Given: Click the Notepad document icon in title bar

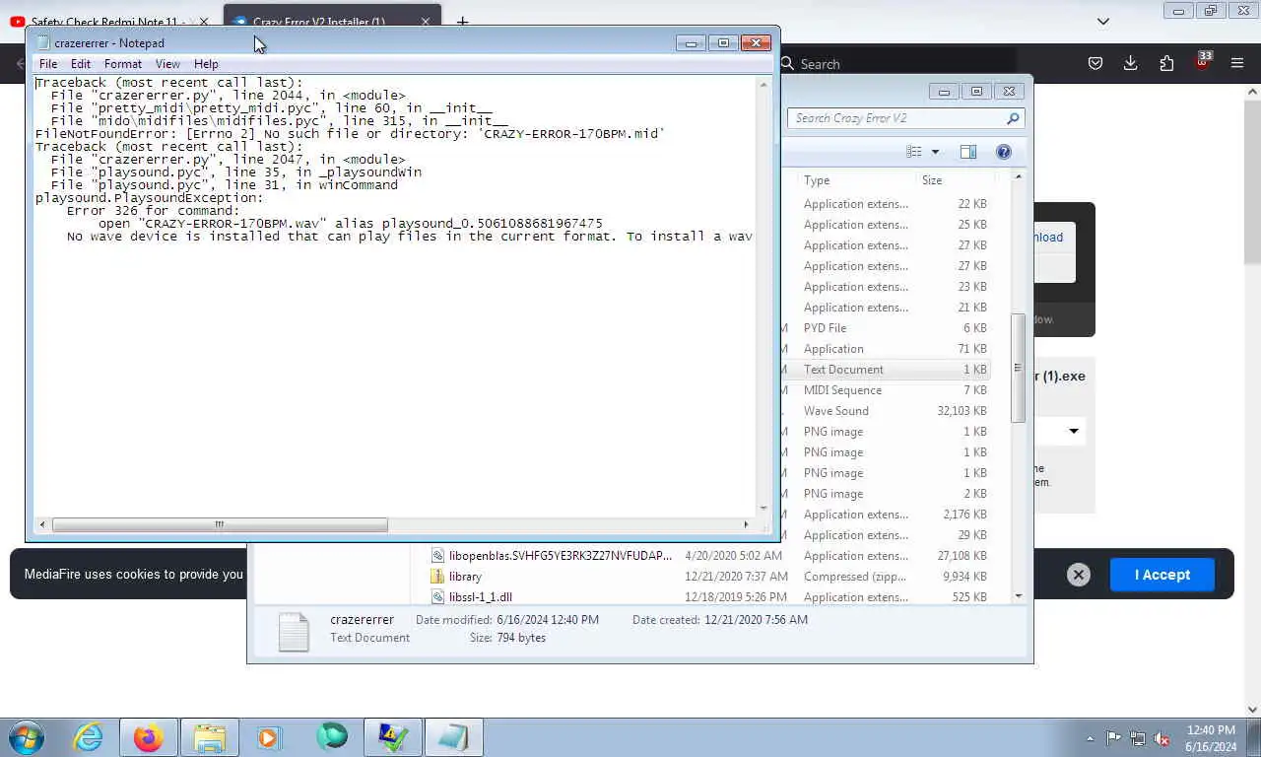Looking at the screenshot, I should point(42,42).
